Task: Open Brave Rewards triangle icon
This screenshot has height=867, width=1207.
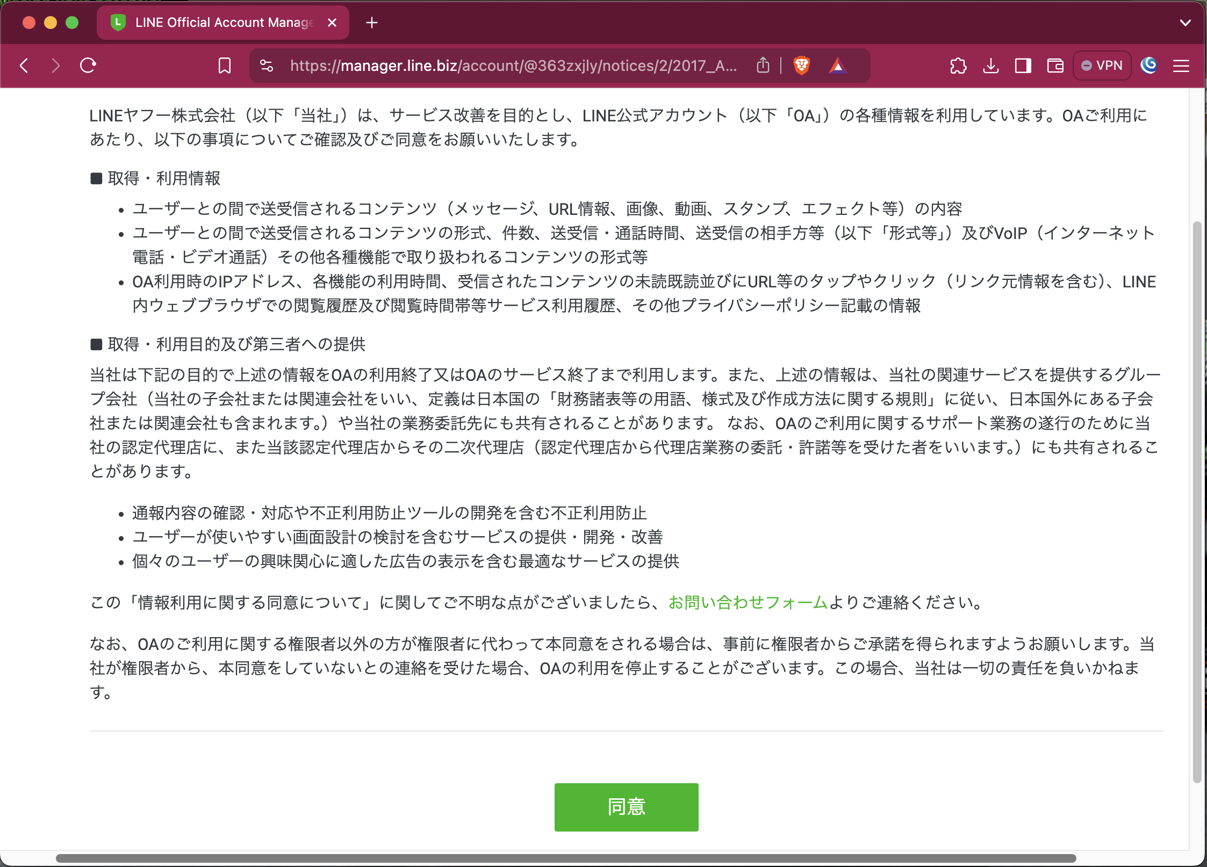Action: (x=837, y=66)
